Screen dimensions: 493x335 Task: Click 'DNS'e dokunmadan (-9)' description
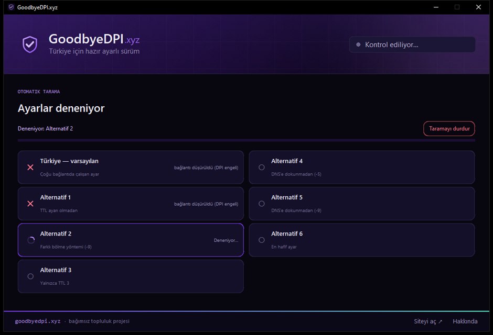coord(296,210)
